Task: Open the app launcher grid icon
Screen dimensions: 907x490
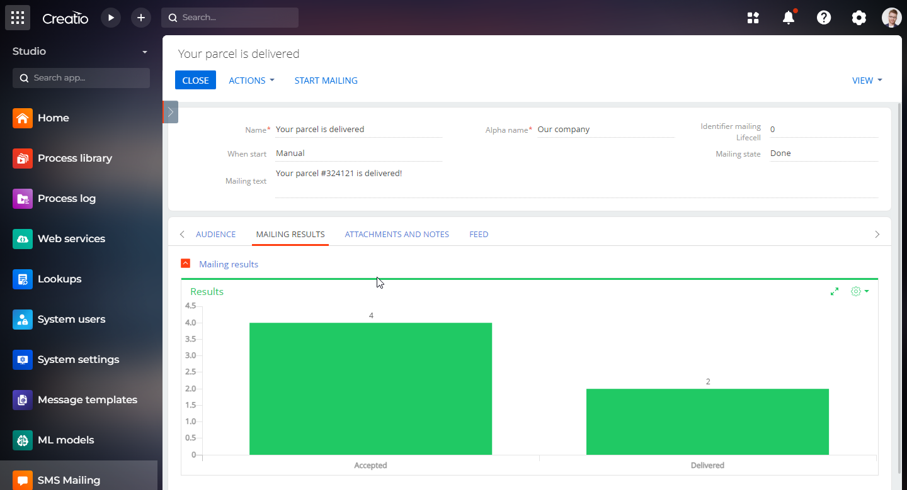Action: 18,18
